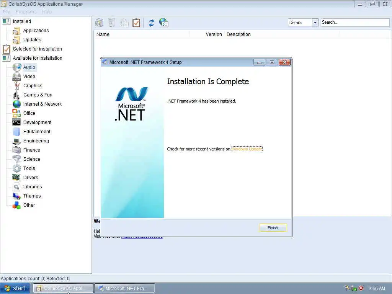
Task: Click the Available for installation section icon
Action: point(6,58)
